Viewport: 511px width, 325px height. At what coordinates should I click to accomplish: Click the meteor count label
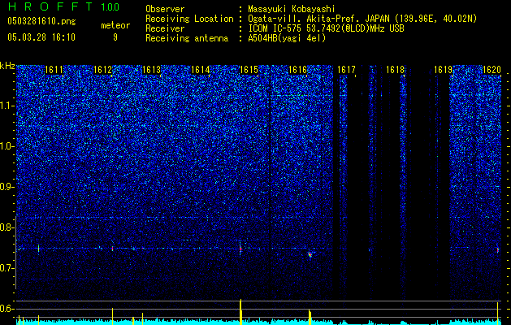pyautogui.click(x=115, y=25)
